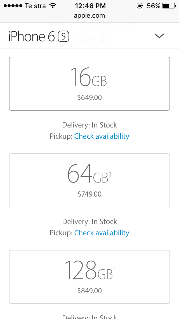Check pickup availability for the 64GB model
Viewport: 179px width, 319px height.
tap(102, 233)
